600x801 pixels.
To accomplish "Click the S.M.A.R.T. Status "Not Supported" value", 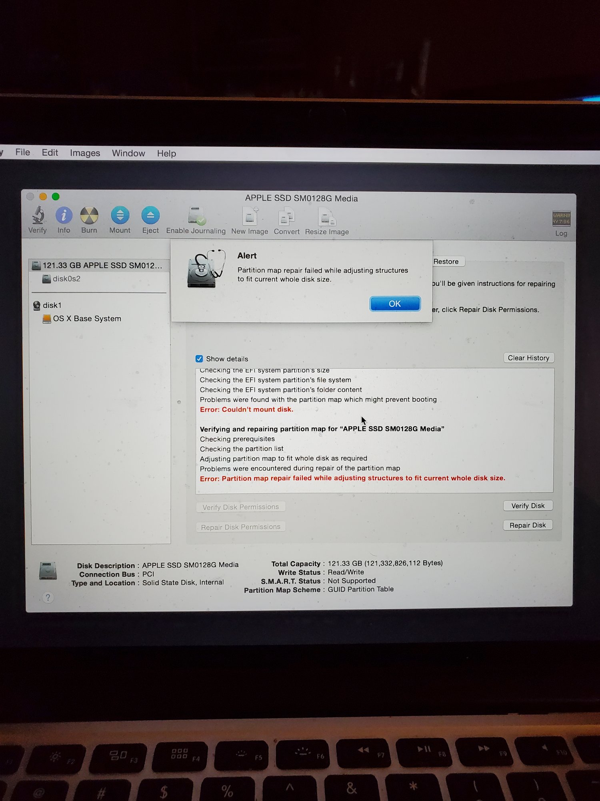I will pyautogui.click(x=352, y=581).
